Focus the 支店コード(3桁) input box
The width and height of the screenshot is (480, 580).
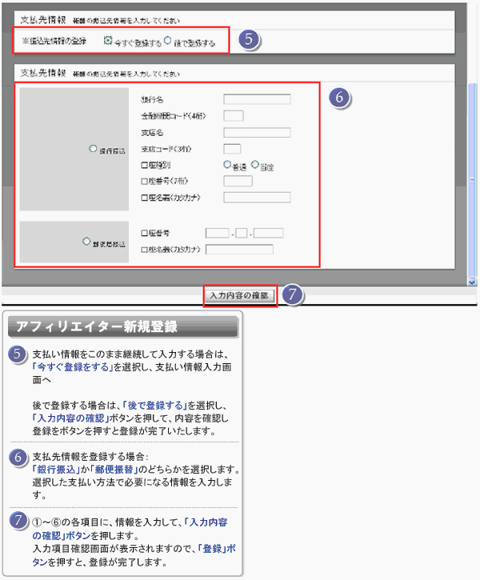(x=232, y=149)
